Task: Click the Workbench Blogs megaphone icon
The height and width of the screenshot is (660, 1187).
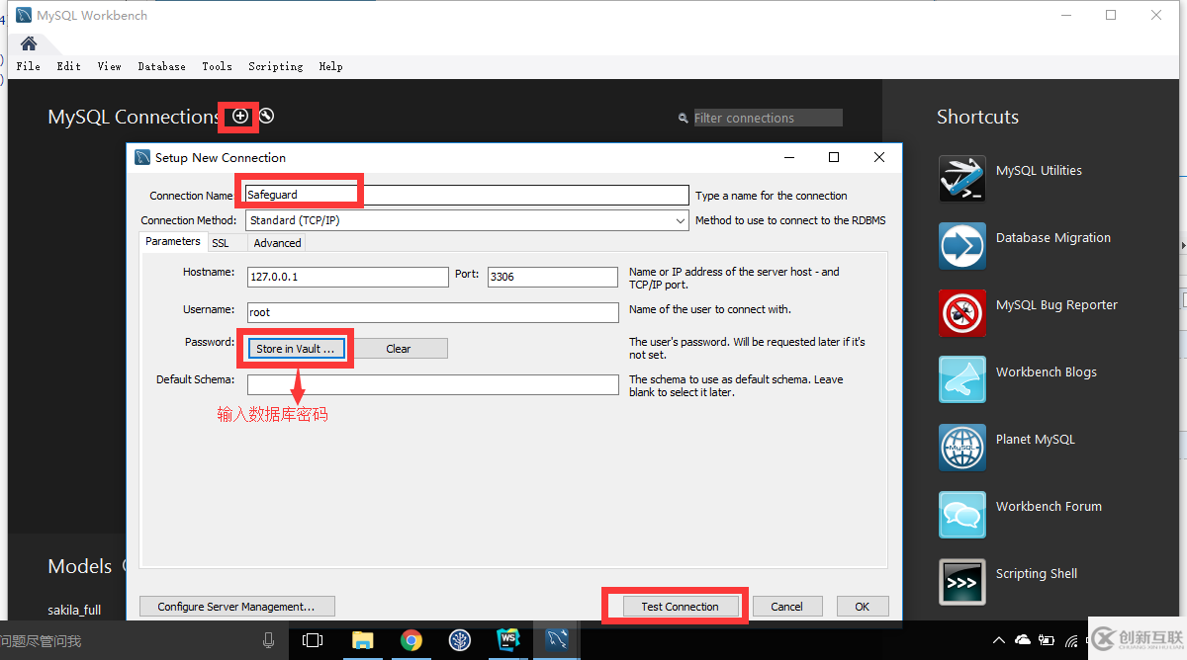Action: (962, 380)
